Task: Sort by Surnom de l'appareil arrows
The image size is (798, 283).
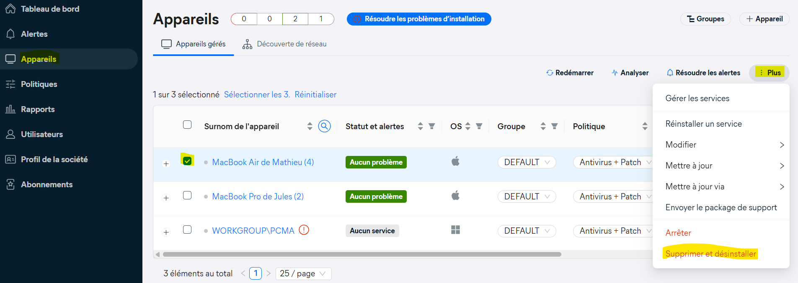Action: click(310, 126)
